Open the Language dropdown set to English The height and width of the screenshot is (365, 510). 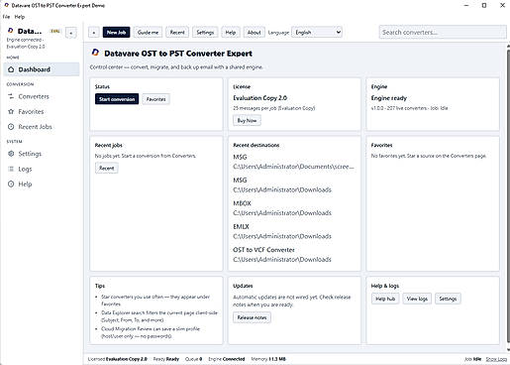317,32
